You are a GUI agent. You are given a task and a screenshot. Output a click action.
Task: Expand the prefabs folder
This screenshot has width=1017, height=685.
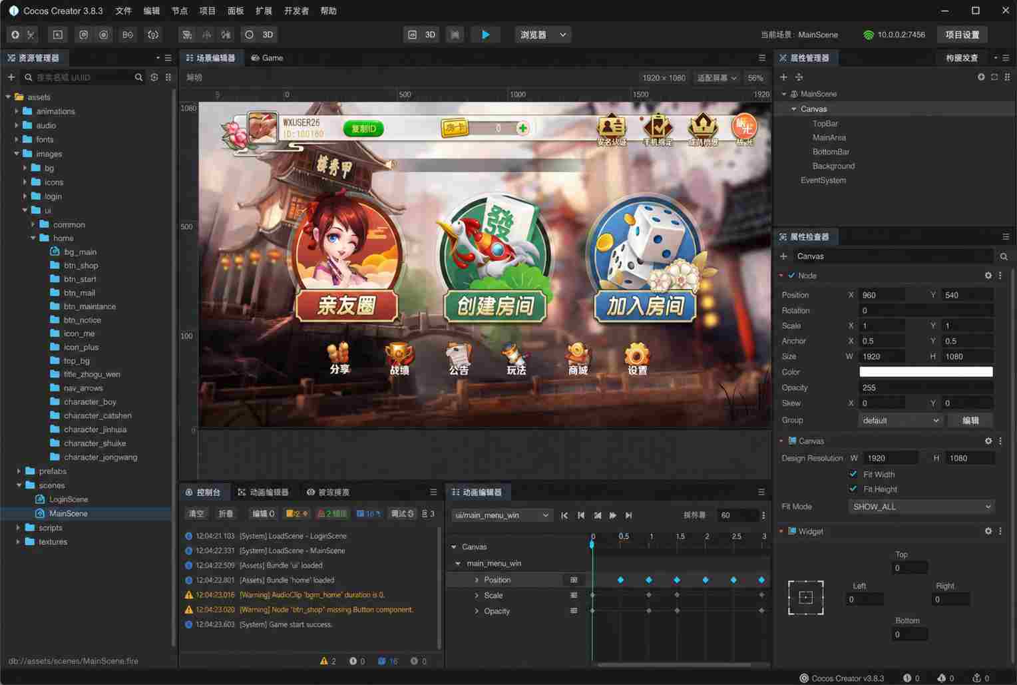pos(19,471)
